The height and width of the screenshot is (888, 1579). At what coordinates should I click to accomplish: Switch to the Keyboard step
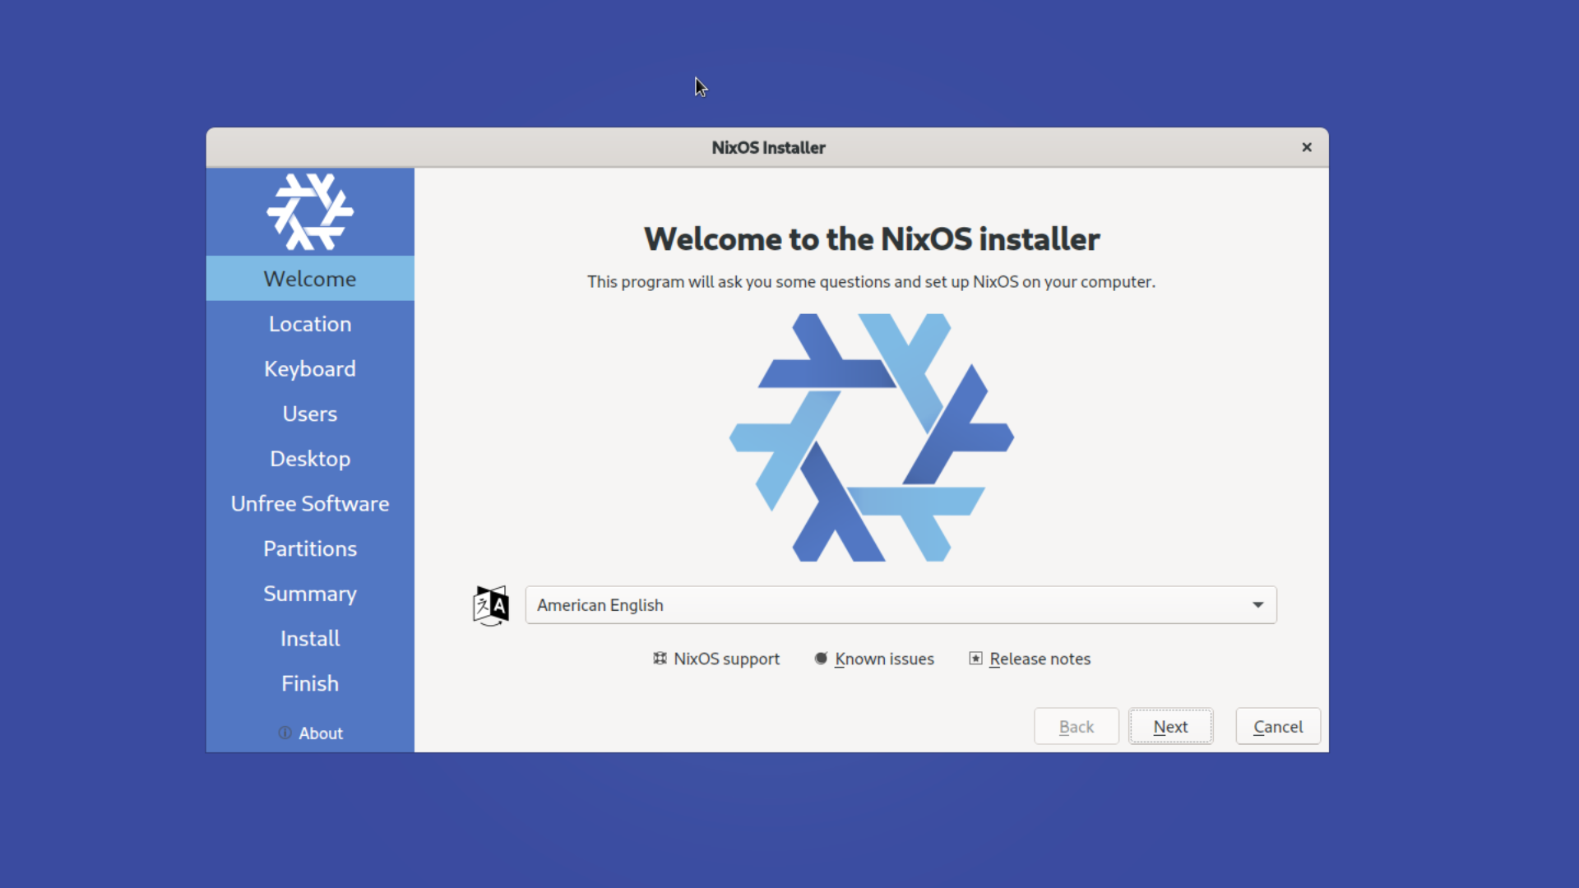[x=310, y=369]
